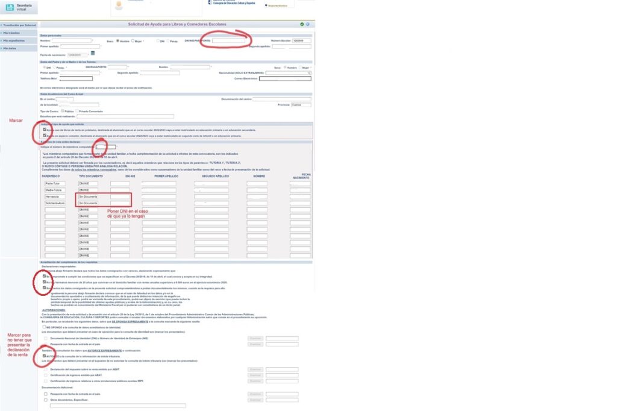Check additional Pasaporte con fecha de entrada checkbox

click(x=46, y=394)
